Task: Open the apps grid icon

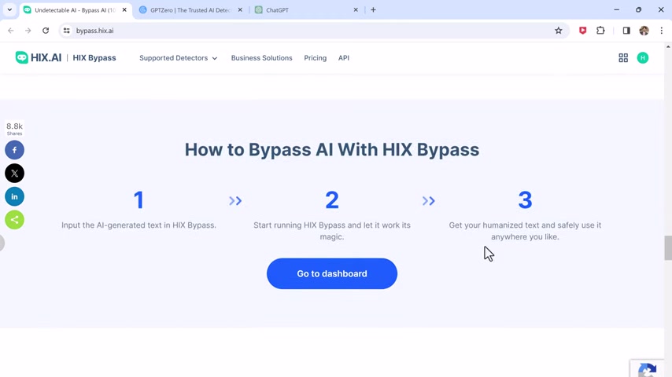Action: coord(623,58)
